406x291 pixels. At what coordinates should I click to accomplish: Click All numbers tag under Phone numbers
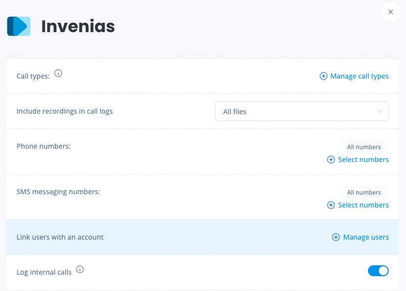click(364, 147)
